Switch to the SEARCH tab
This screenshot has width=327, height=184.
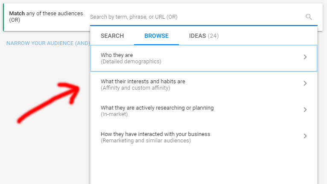pyautogui.click(x=112, y=36)
